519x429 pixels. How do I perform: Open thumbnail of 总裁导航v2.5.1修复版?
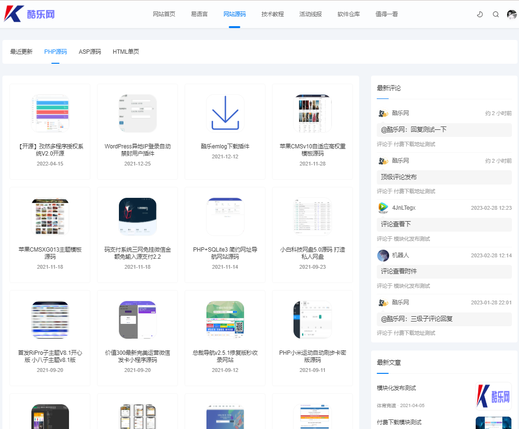pos(225,320)
